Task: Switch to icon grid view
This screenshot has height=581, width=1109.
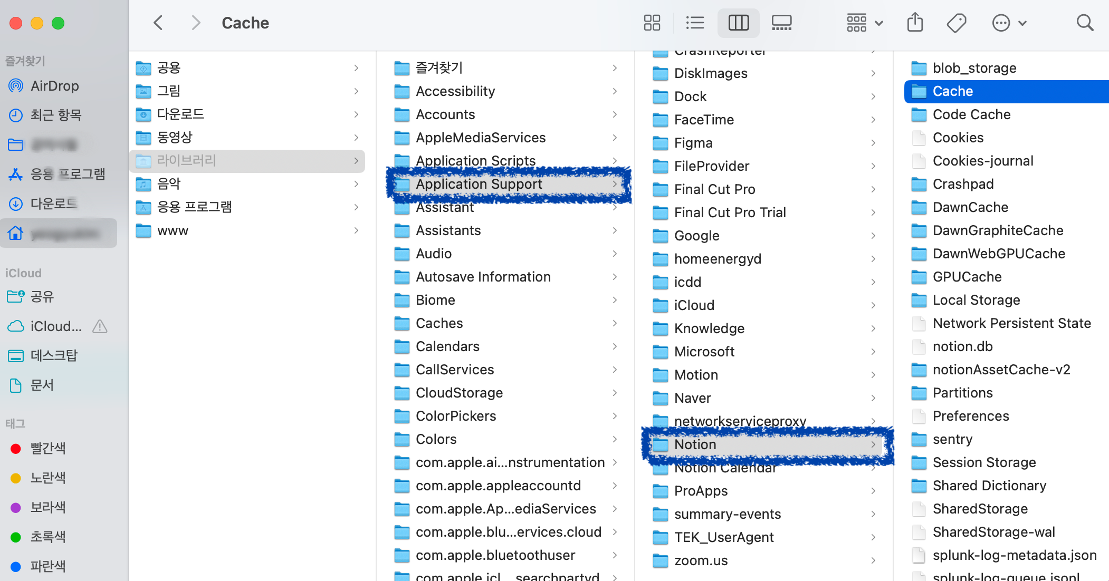Action: 652,23
